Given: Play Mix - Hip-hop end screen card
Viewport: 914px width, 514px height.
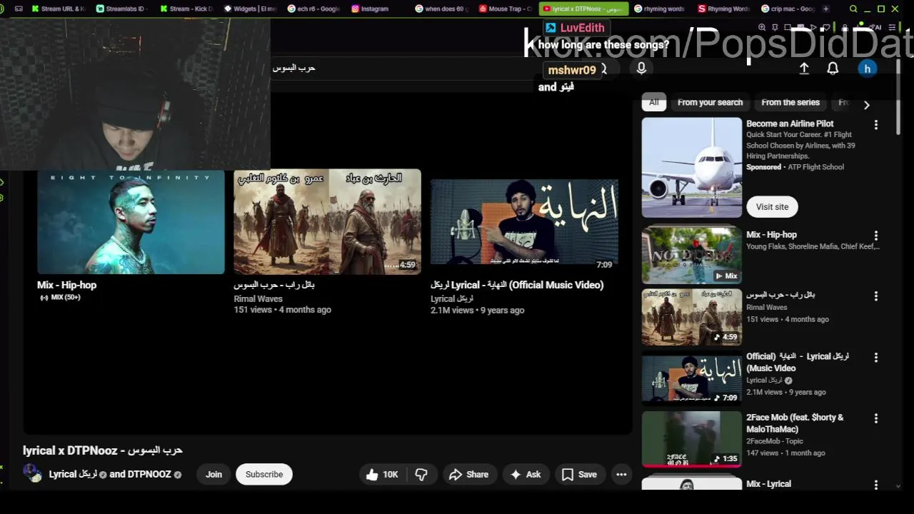Looking at the screenshot, I should coord(131,222).
